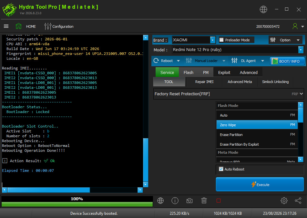
Task: Click the log horizontal scrollbar thumb
Action: pos(48,190)
